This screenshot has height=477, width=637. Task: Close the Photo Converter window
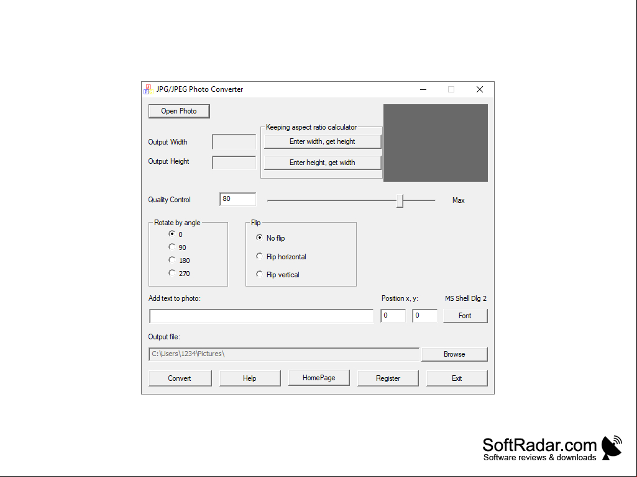pyautogui.click(x=480, y=89)
